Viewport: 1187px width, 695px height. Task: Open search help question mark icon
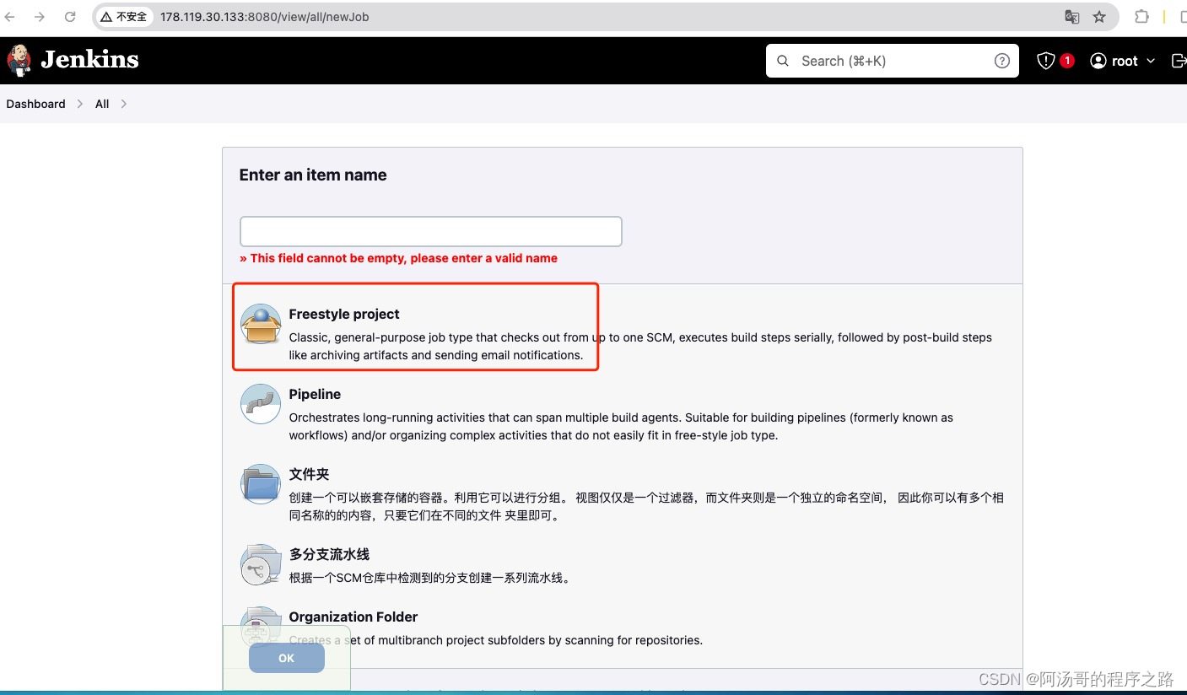(x=1001, y=61)
